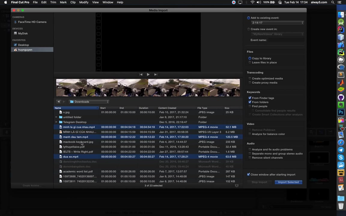Viewport: 346px width, 216px height.
Task: Uncheck Close window after starting import
Action: [x=248, y=175]
